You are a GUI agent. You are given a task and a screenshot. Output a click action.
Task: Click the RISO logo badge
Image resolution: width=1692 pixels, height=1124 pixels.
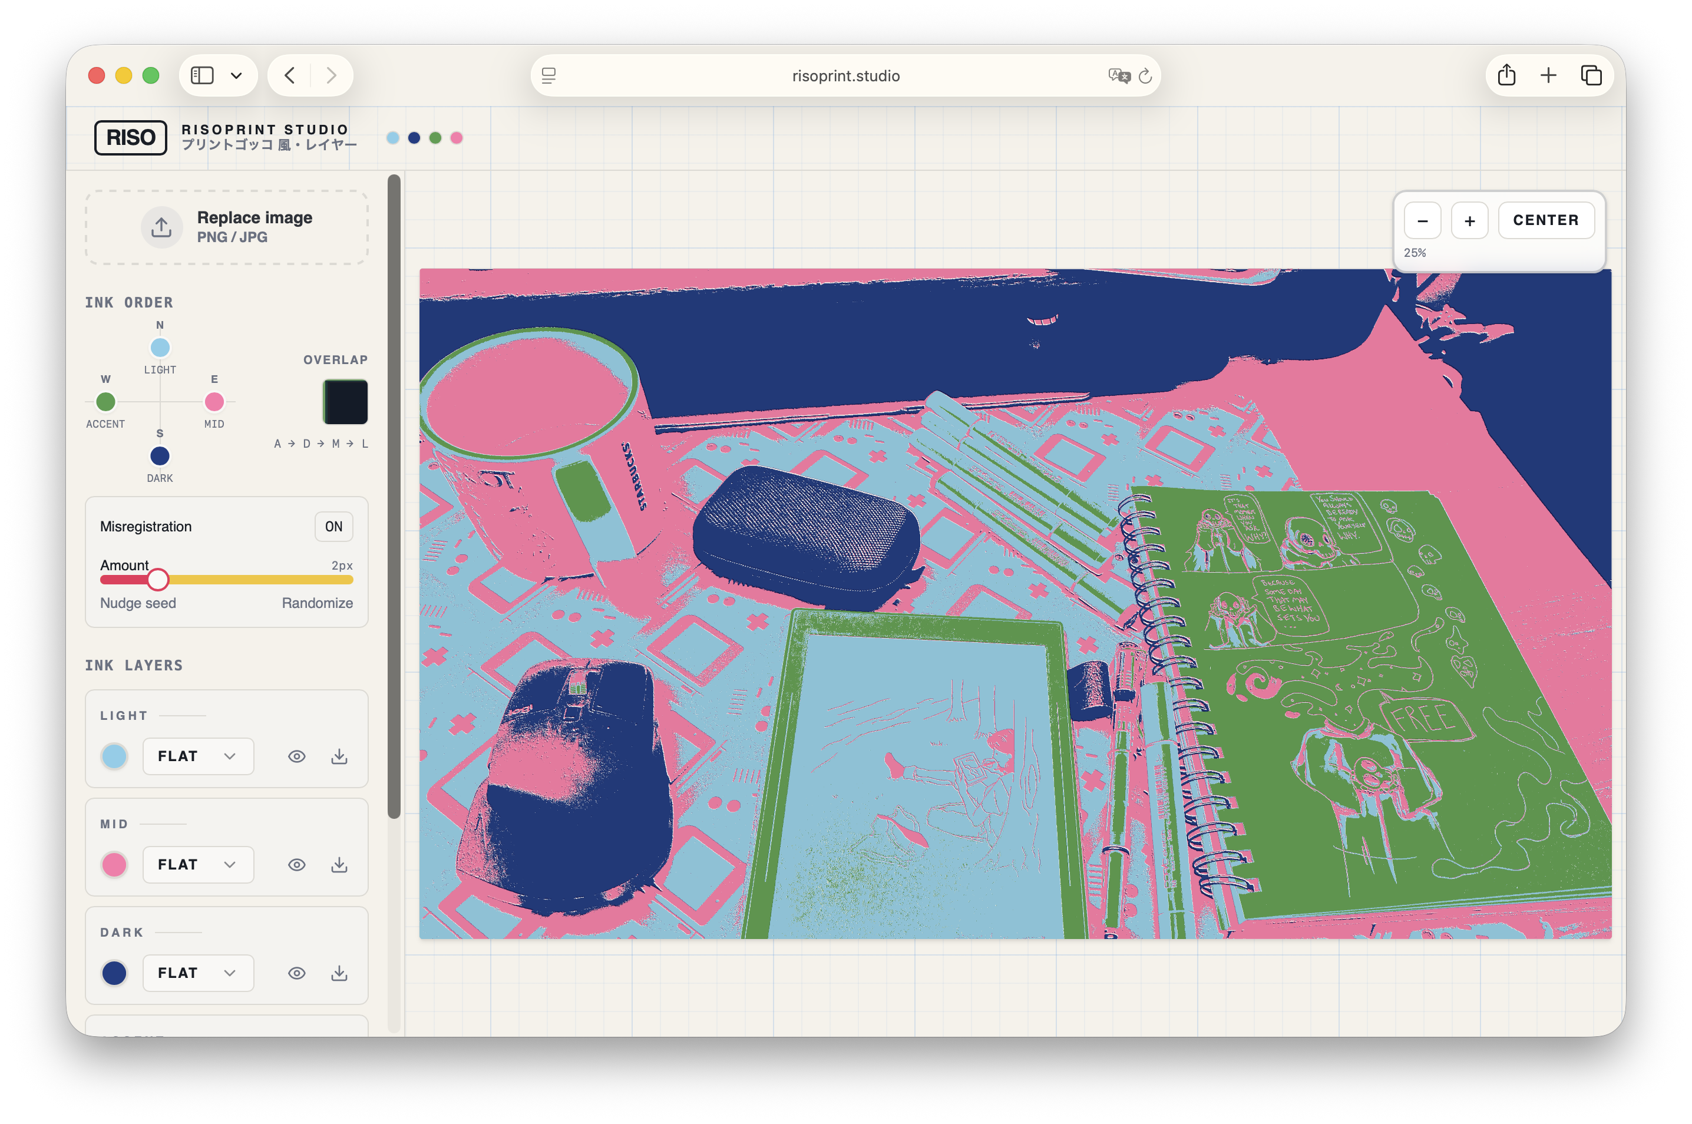[130, 137]
